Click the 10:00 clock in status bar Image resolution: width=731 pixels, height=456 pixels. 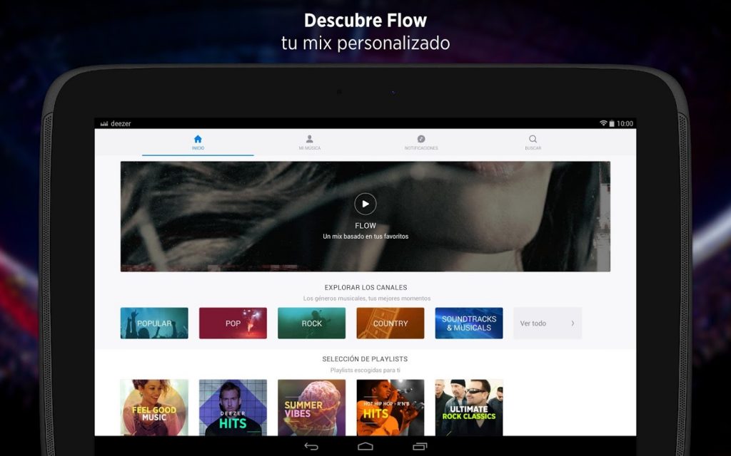tap(625, 123)
